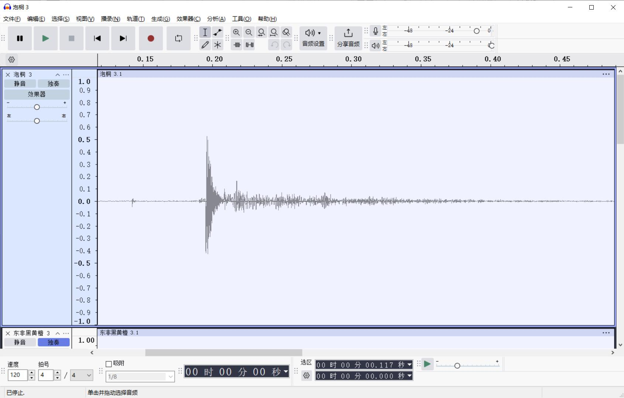624x398 pixels.
Task: Select the Envelope tool
Action: tap(217, 32)
